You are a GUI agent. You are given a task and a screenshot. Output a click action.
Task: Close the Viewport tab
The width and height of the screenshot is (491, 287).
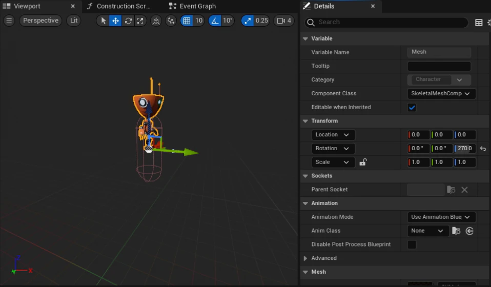click(x=73, y=6)
